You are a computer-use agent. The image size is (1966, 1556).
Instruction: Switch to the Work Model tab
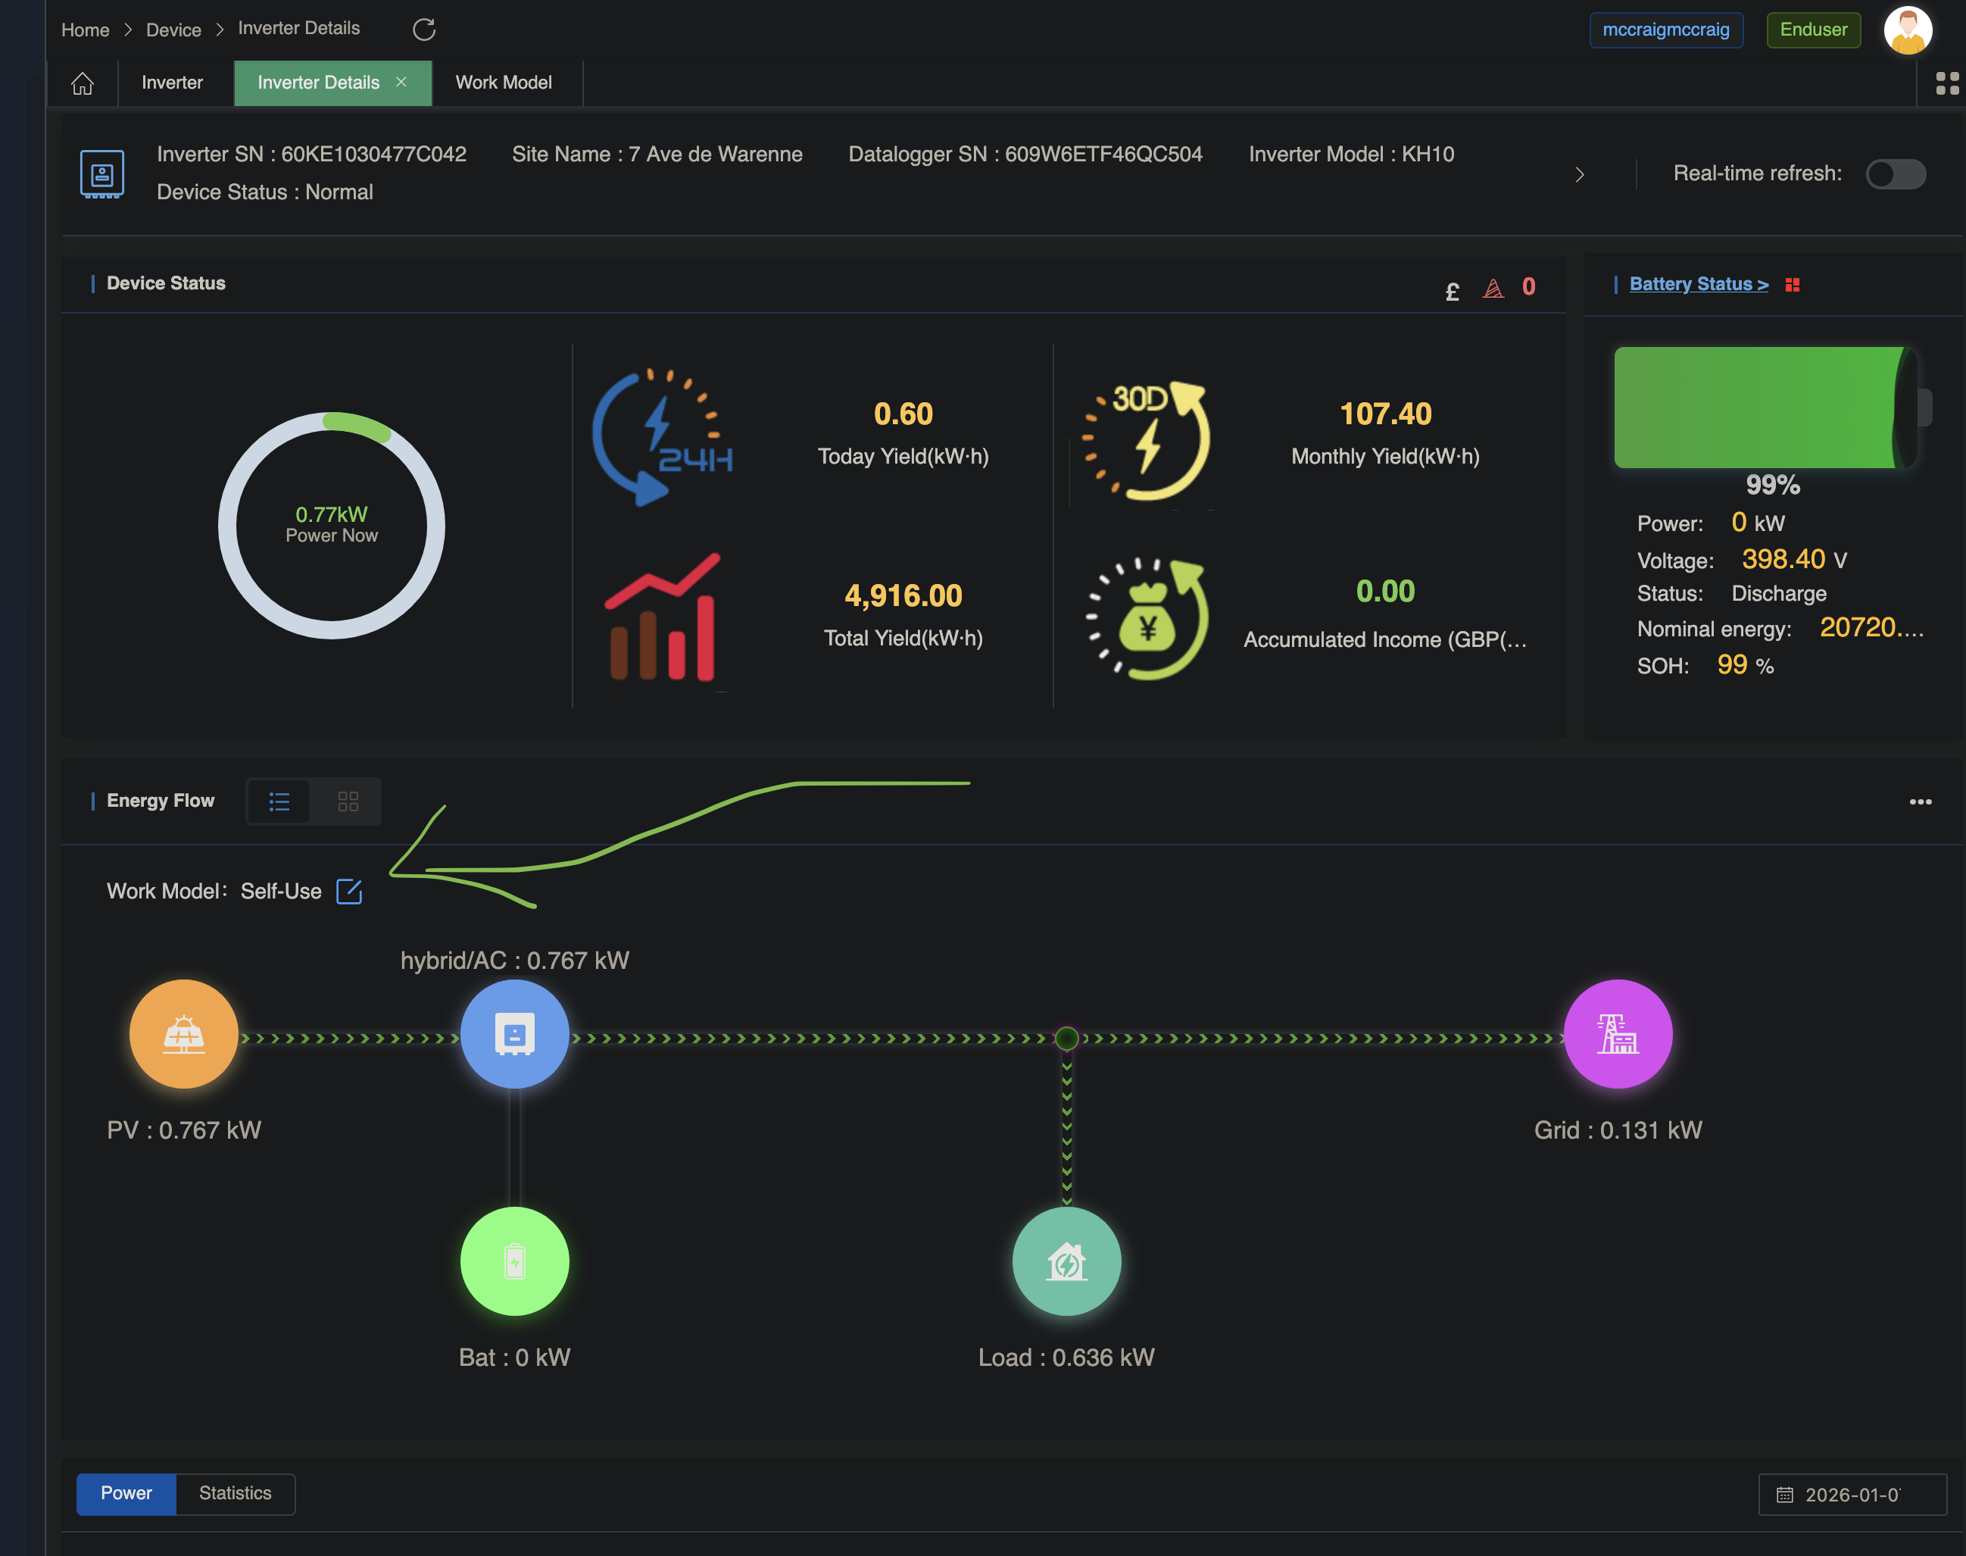click(x=504, y=83)
